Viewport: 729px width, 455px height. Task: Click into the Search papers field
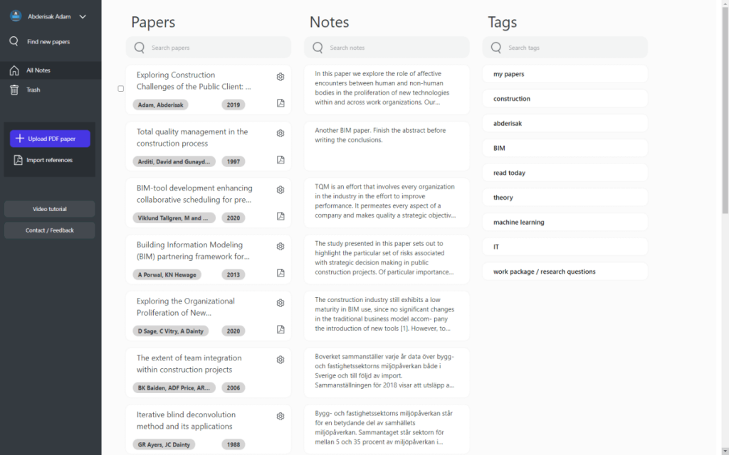point(209,48)
